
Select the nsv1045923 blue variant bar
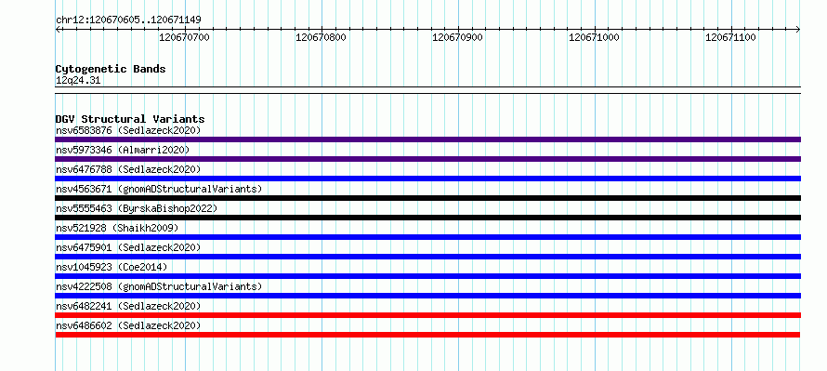427,276
